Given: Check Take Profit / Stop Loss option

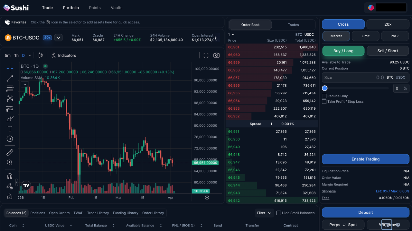Looking at the screenshot, I should coord(324,102).
